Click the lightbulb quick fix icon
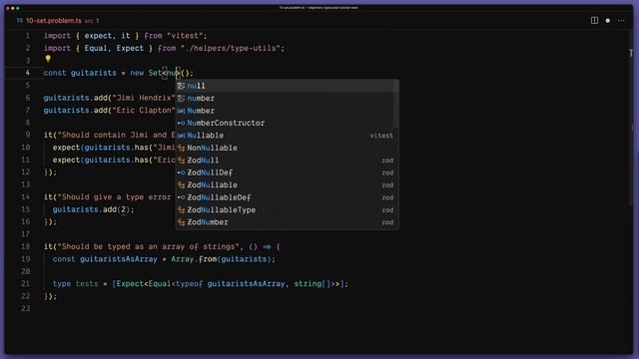639x359 pixels. tap(48, 59)
